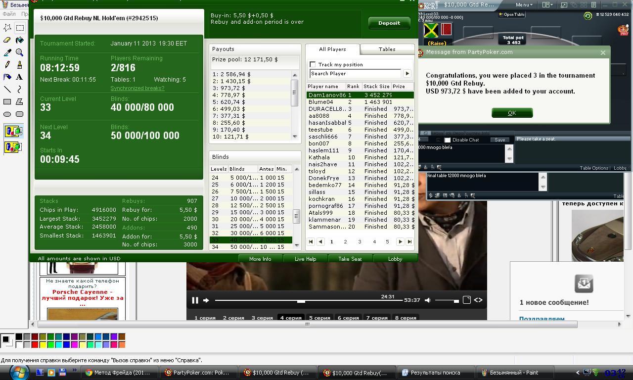633x380 pixels.
Task: Click the Take Seat button
Action: click(x=350, y=259)
